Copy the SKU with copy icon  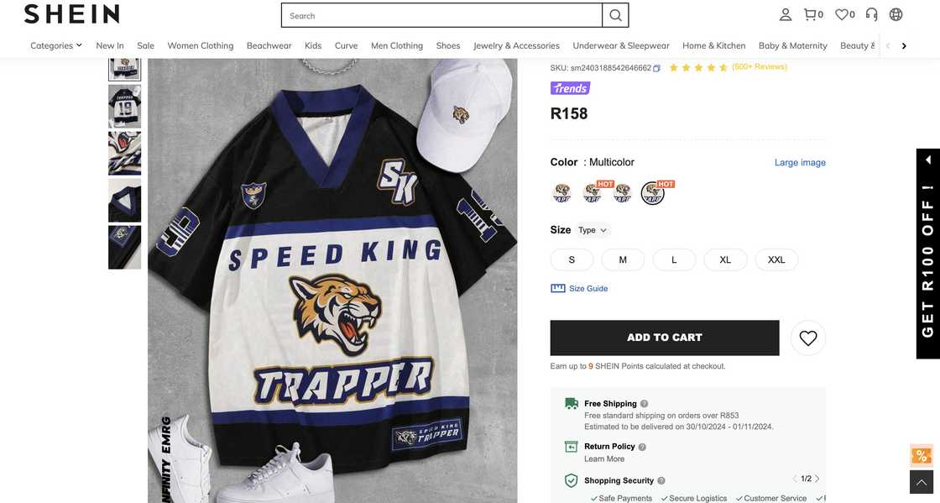657,68
